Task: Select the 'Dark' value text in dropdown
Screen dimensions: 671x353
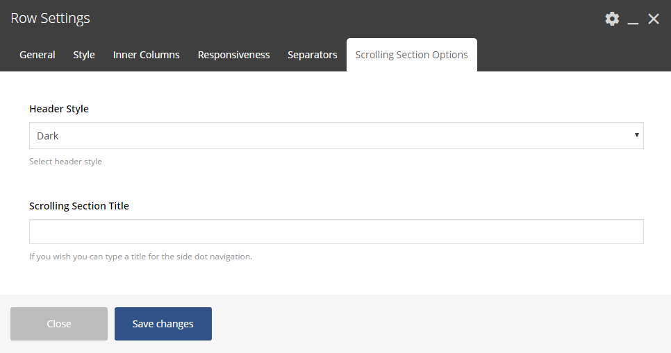Action: [47, 136]
